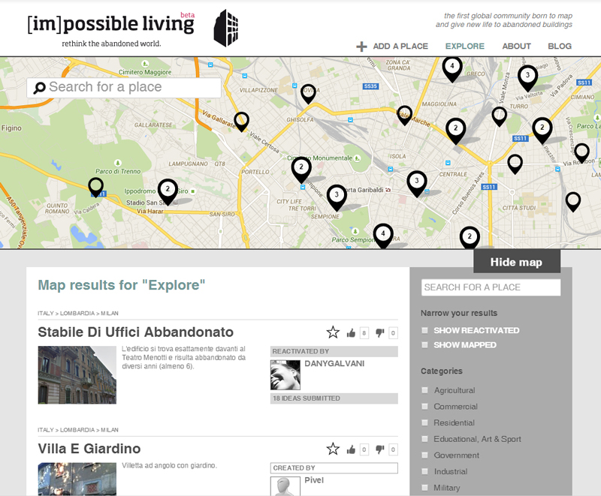Screen dimensions: 601x496
Task: Open the Villa E Giardino listing title
Action: pyautogui.click(x=89, y=449)
